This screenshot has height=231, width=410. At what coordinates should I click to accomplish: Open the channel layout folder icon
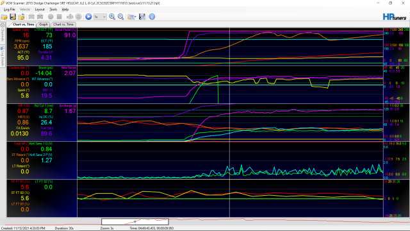(131, 17)
